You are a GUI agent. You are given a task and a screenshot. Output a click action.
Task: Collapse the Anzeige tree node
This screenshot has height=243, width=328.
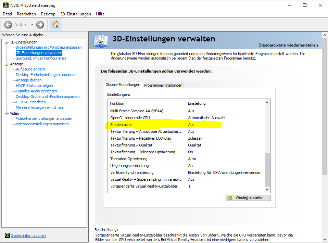[6, 64]
